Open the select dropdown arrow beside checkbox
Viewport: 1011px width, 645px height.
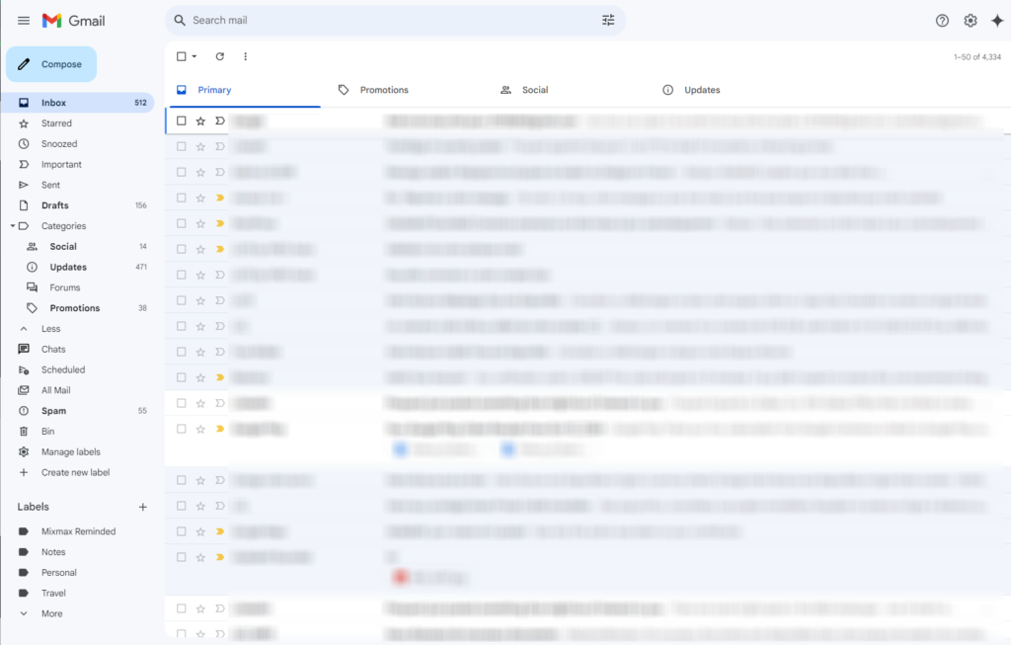click(x=194, y=56)
